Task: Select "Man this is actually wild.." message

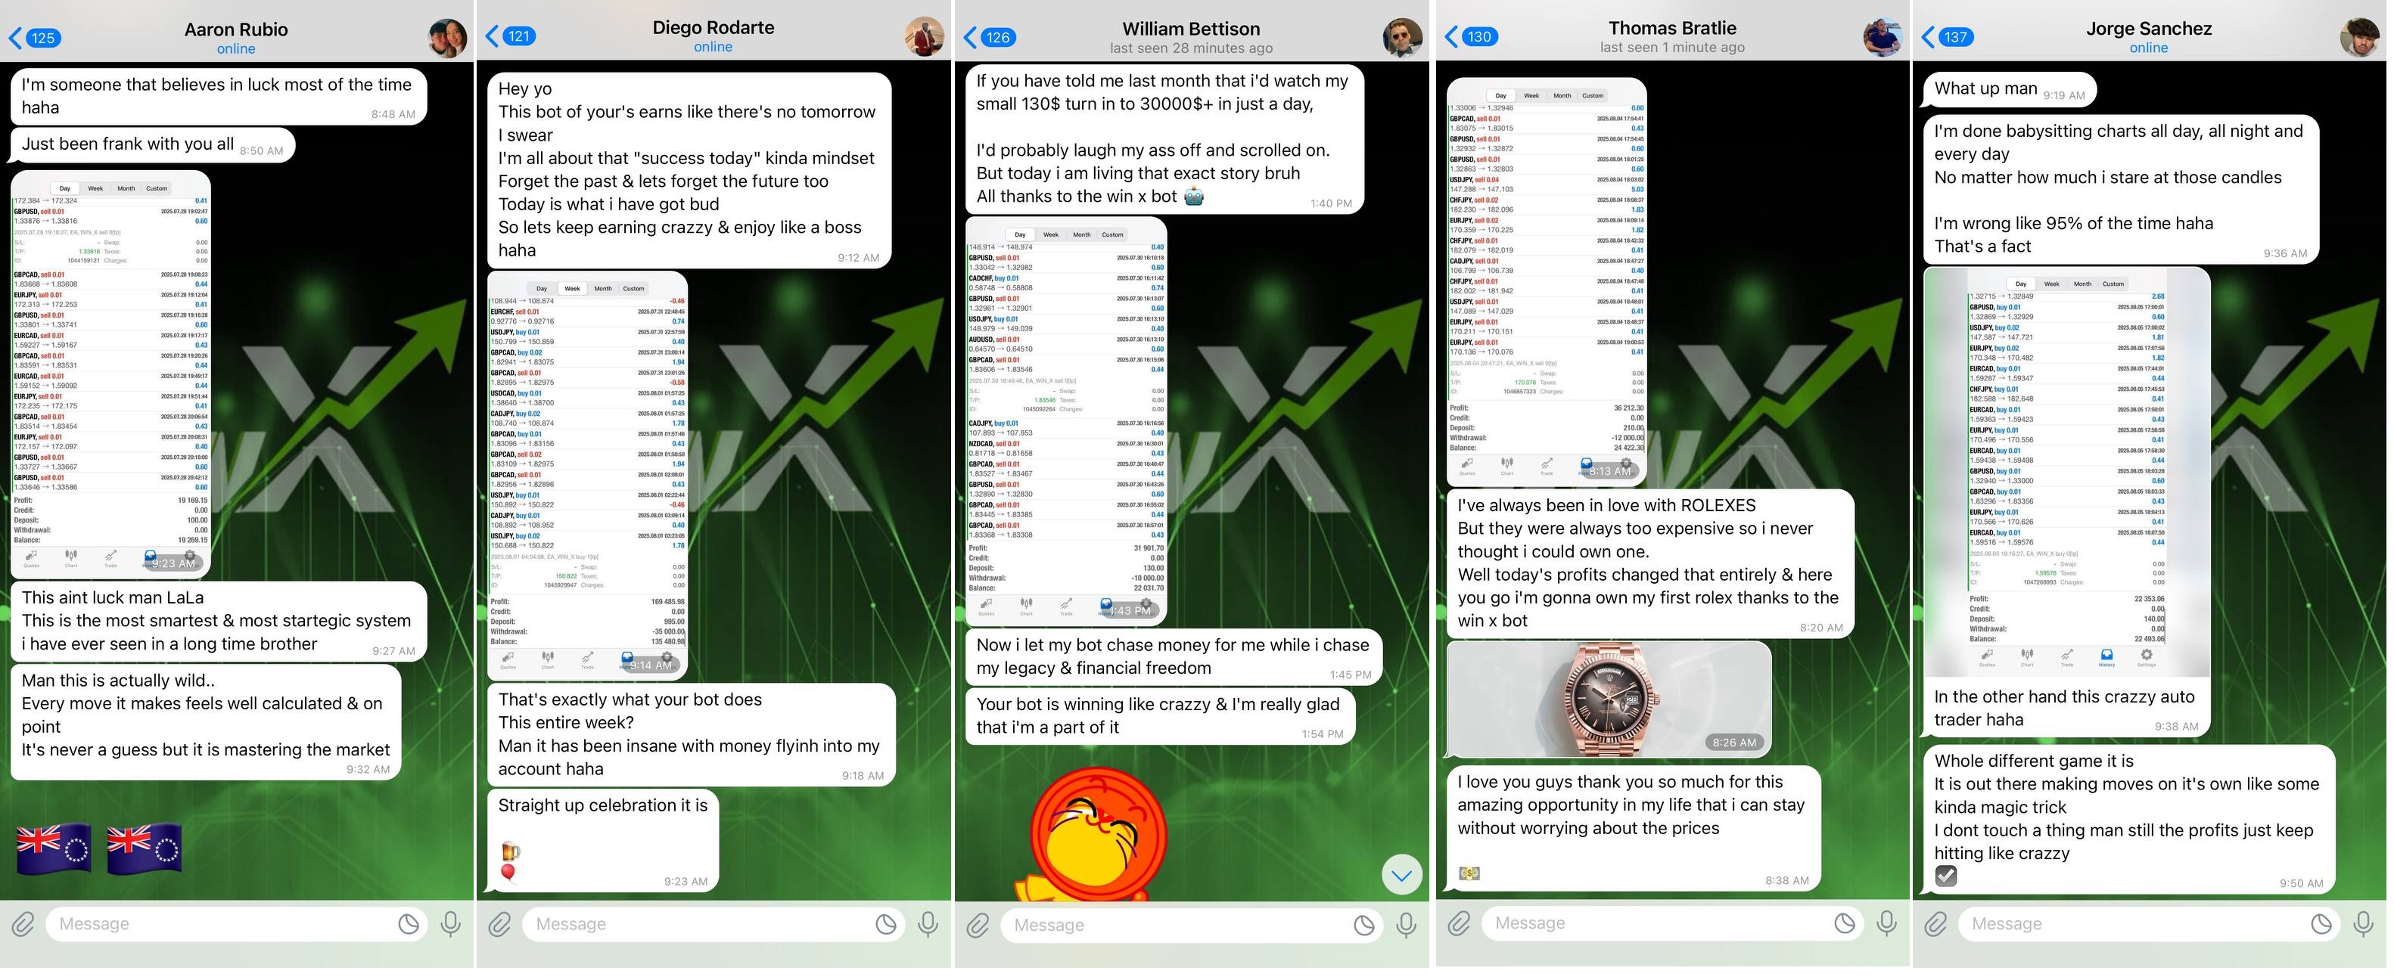Action: coord(205,722)
